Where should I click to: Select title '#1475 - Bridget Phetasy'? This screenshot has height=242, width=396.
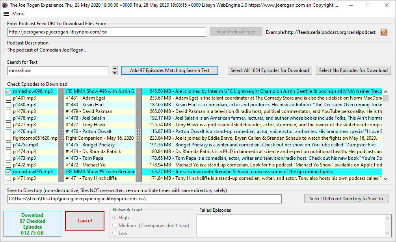(90, 145)
